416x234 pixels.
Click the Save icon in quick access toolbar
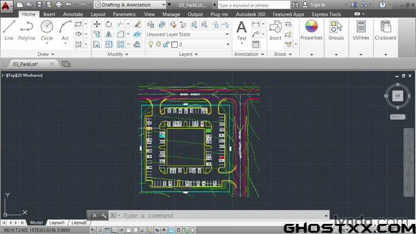(39, 4)
